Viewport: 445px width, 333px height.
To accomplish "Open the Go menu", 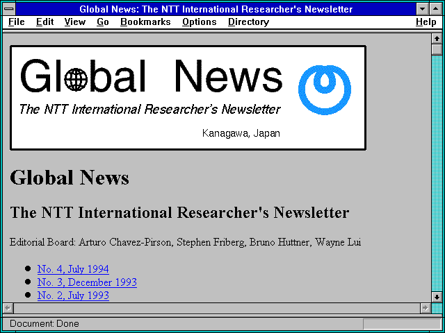I will [103, 22].
